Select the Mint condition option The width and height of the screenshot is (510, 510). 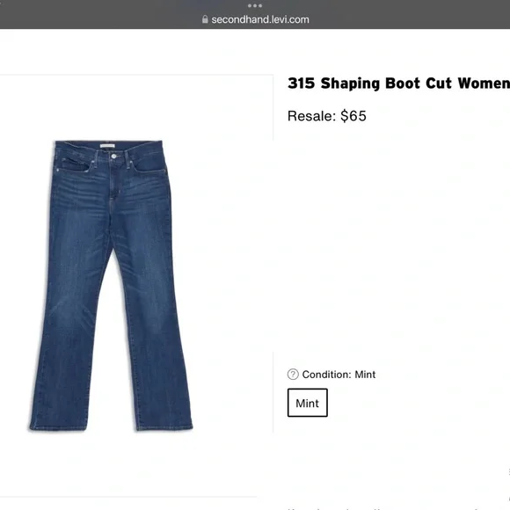(x=308, y=403)
